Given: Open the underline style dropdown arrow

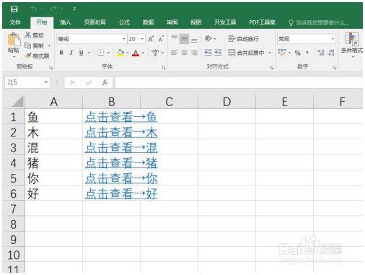Looking at the screenshot, I should point(89,53).
